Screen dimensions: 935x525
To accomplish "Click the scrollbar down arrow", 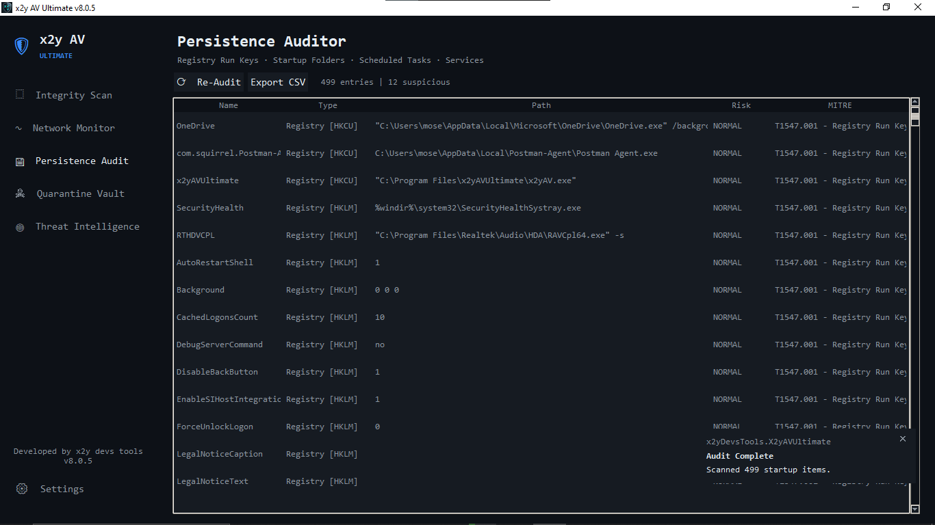I will tap(914, 509).
